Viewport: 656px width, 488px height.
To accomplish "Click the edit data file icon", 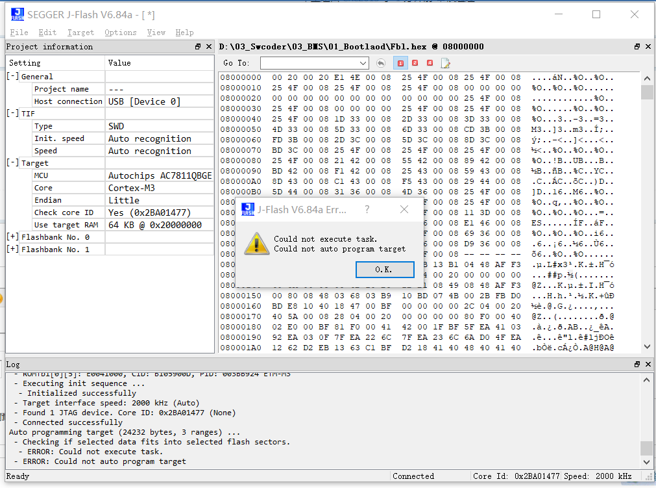I will (x=445, y=63).
